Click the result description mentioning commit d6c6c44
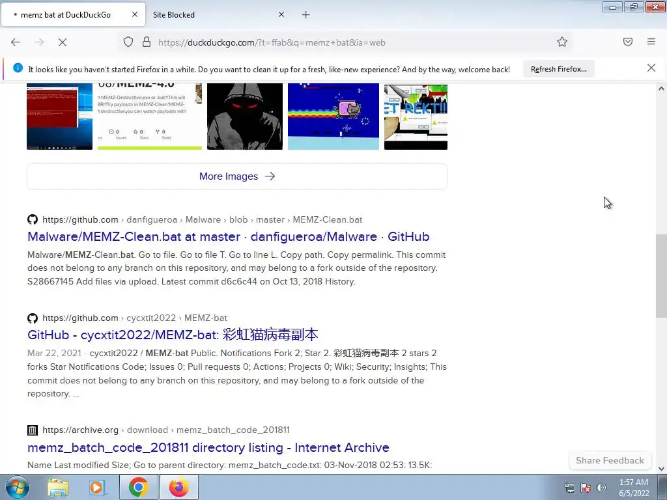Screen dimensions: 667x500 [x=236, y=268]
